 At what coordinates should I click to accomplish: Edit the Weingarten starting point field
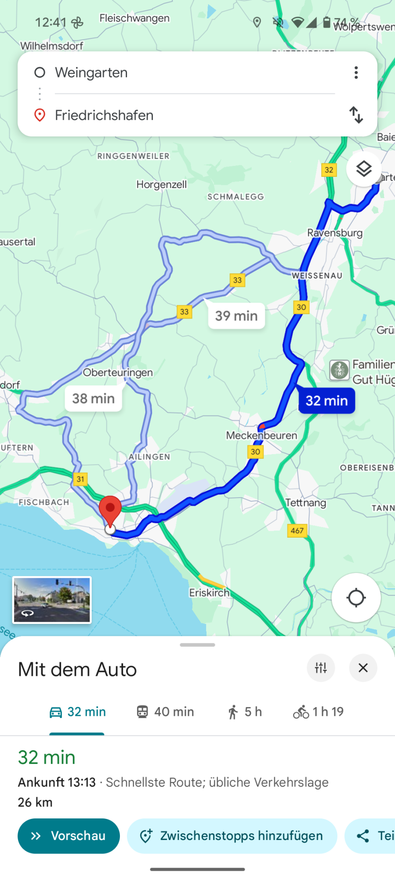[x=195, y=73]
